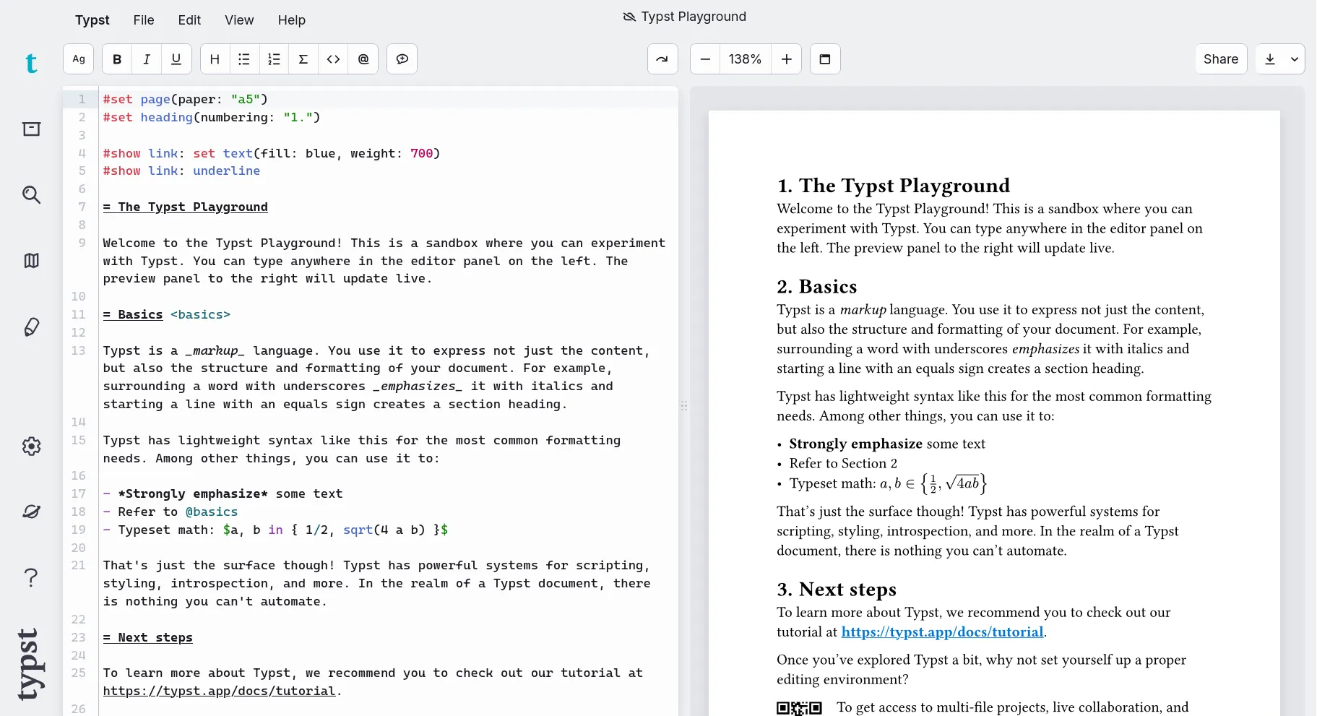
Task: Insert a heading with the H button
Action: 215,59
